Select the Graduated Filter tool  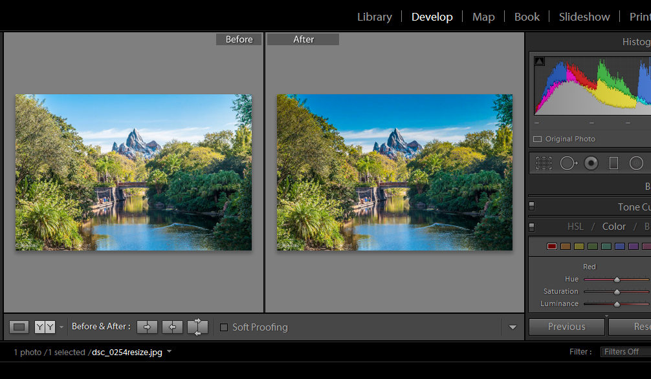(x=613, y=163)
